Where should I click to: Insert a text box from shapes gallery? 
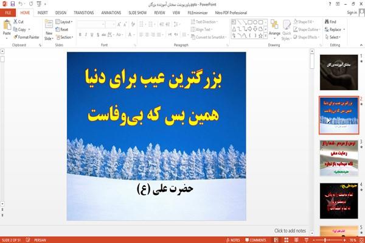click(234, 22)
